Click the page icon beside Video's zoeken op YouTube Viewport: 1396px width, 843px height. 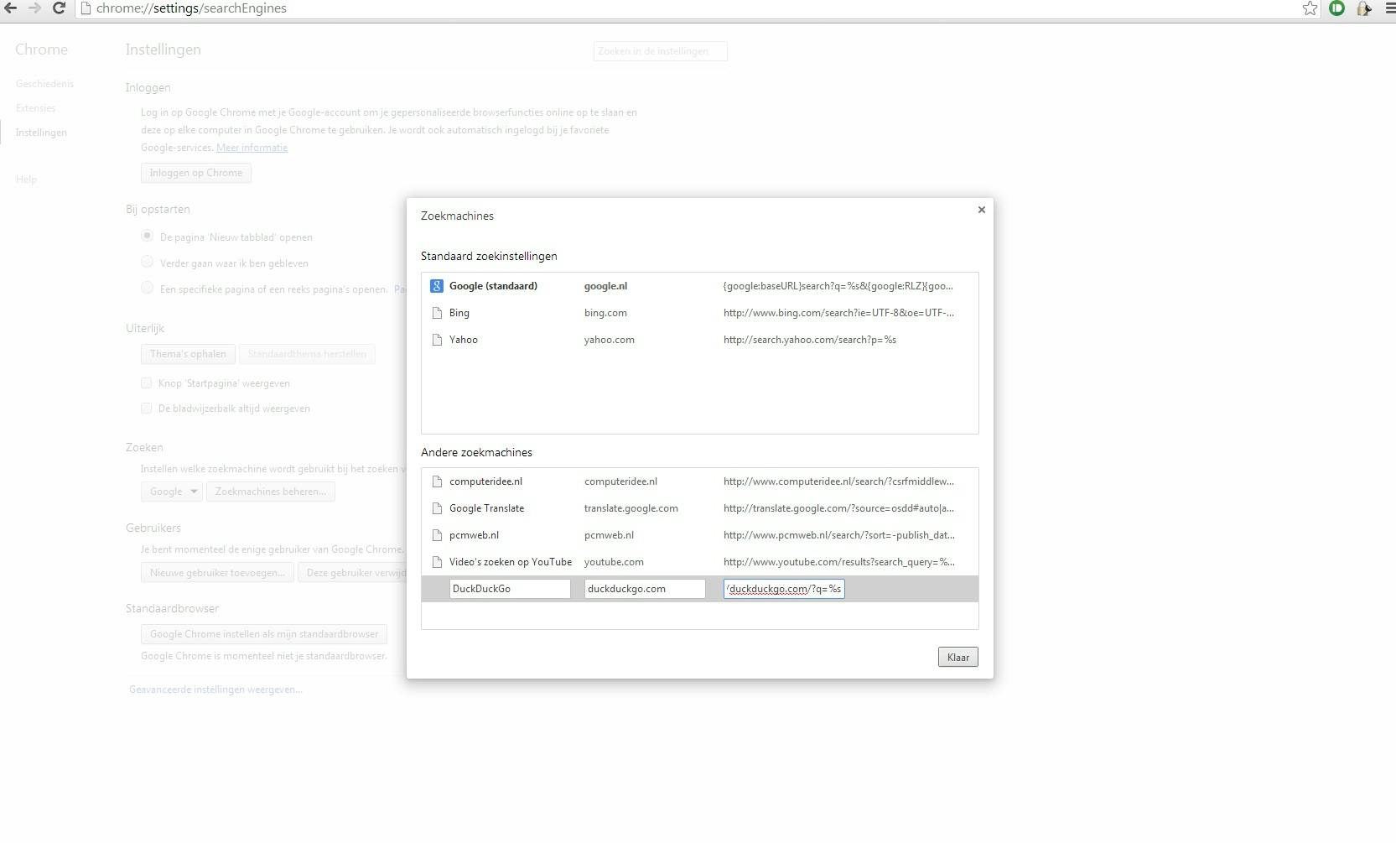(437, 562)
